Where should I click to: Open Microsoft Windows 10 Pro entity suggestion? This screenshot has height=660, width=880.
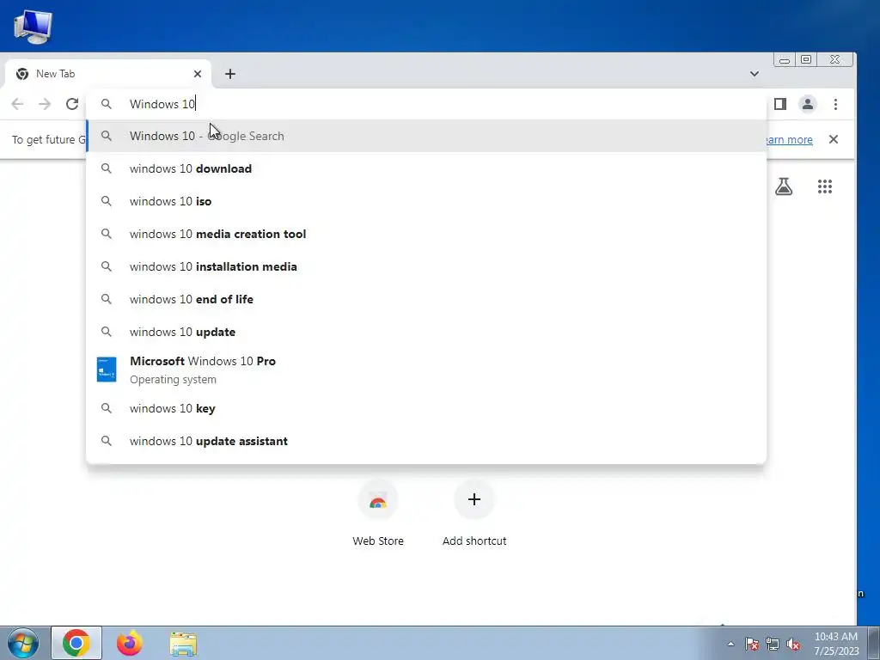click(x=426, y=370)
